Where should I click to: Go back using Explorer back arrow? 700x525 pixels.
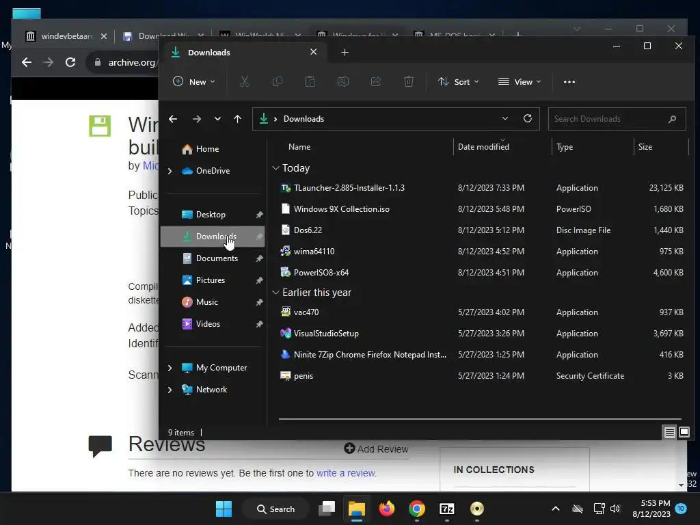click(173, 119)
